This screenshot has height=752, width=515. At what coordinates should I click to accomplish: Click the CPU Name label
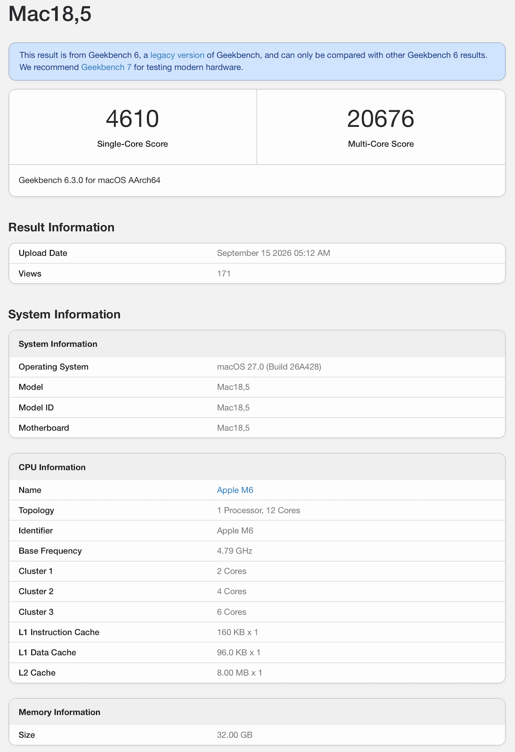tap(30, 490)
